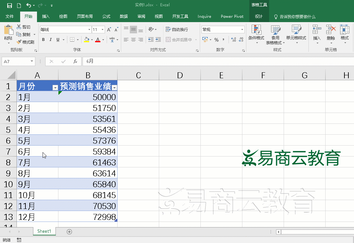
Task: Open the undo history dropdown arrow
Action: click(x=34, y=5)
